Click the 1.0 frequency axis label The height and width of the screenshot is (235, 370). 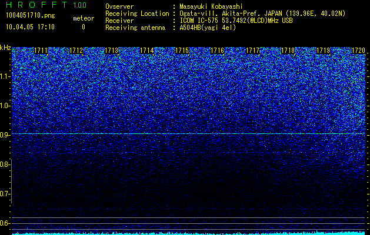(5, 106)
